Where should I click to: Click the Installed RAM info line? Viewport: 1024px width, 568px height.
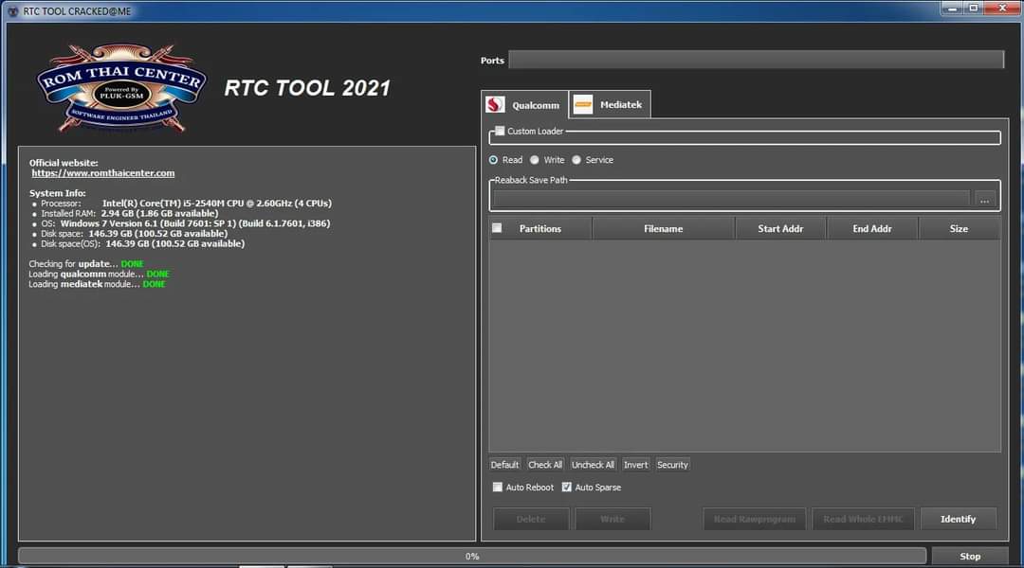click(x=129, y=213)
